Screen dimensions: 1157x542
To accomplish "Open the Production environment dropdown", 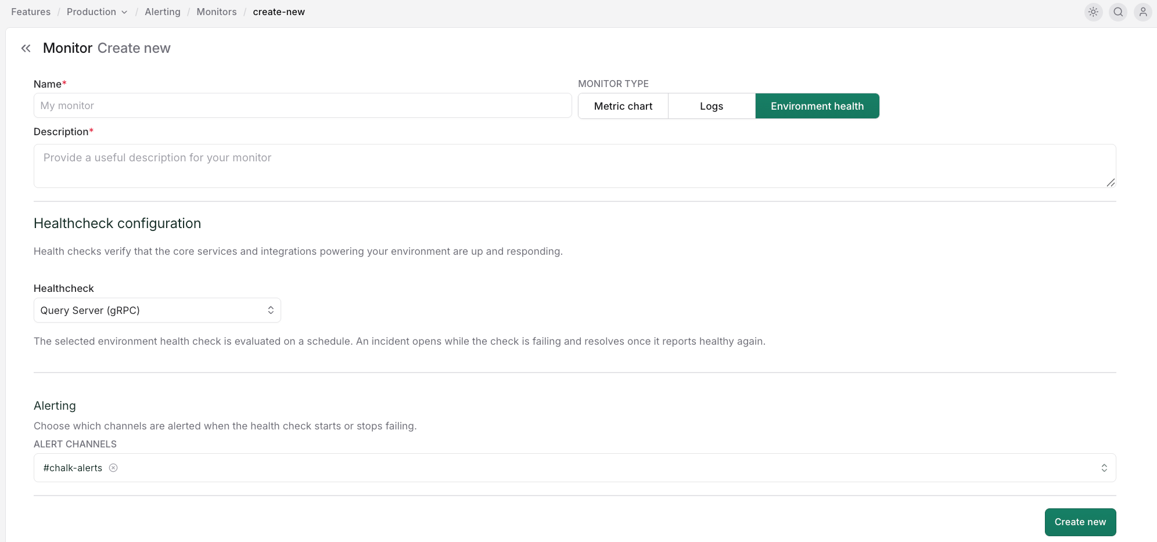I will point(97,12).
